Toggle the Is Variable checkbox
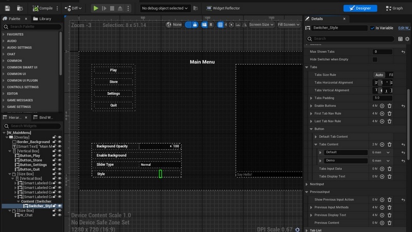 373,28
